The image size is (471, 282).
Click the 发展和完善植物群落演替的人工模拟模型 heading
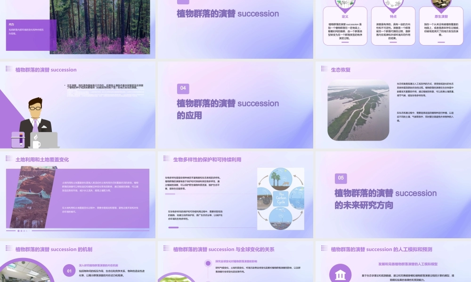coord(408,264)
